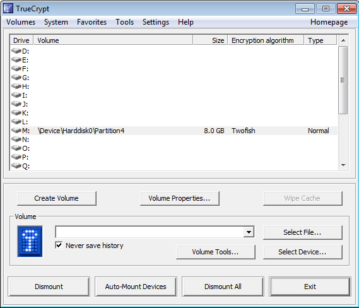Select the Q: drive slot icon

coord(16,165)
